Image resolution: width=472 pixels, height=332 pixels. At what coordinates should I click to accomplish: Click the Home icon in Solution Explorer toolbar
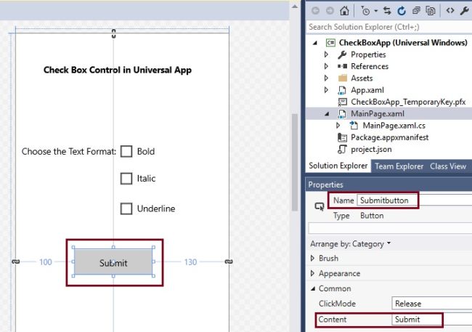coord(344,11)
